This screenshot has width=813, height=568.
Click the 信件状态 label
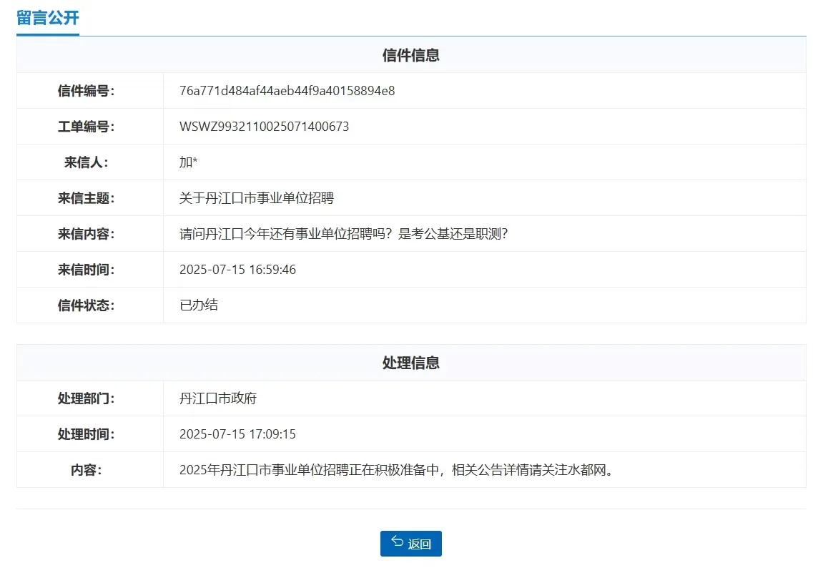[86, 305]
